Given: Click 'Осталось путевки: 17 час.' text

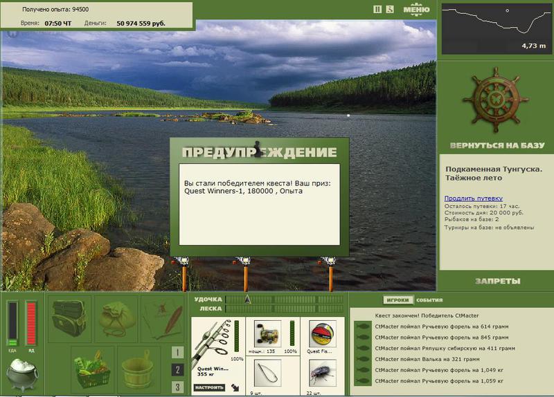Looking at the screenshot, I should click(482, 206).
